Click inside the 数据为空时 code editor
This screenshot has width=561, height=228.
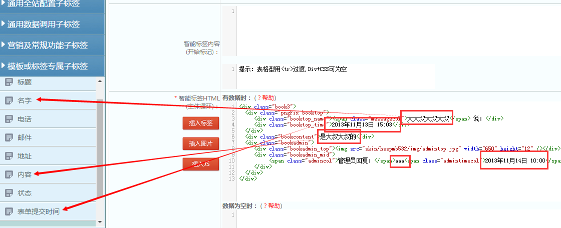pos(391,217)
